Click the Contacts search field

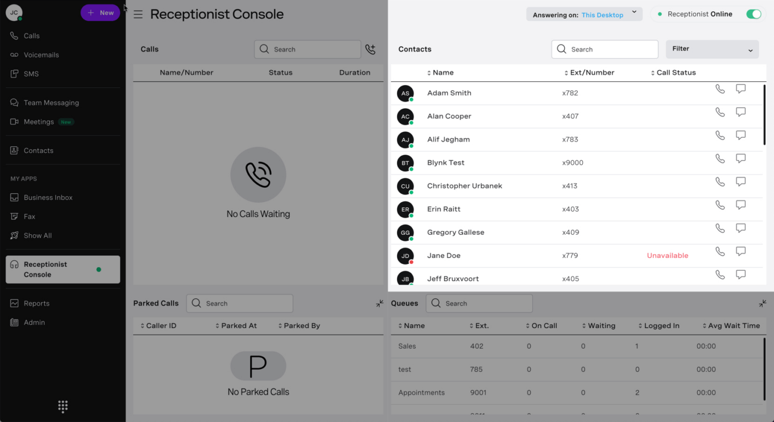[x=605, y=49]
